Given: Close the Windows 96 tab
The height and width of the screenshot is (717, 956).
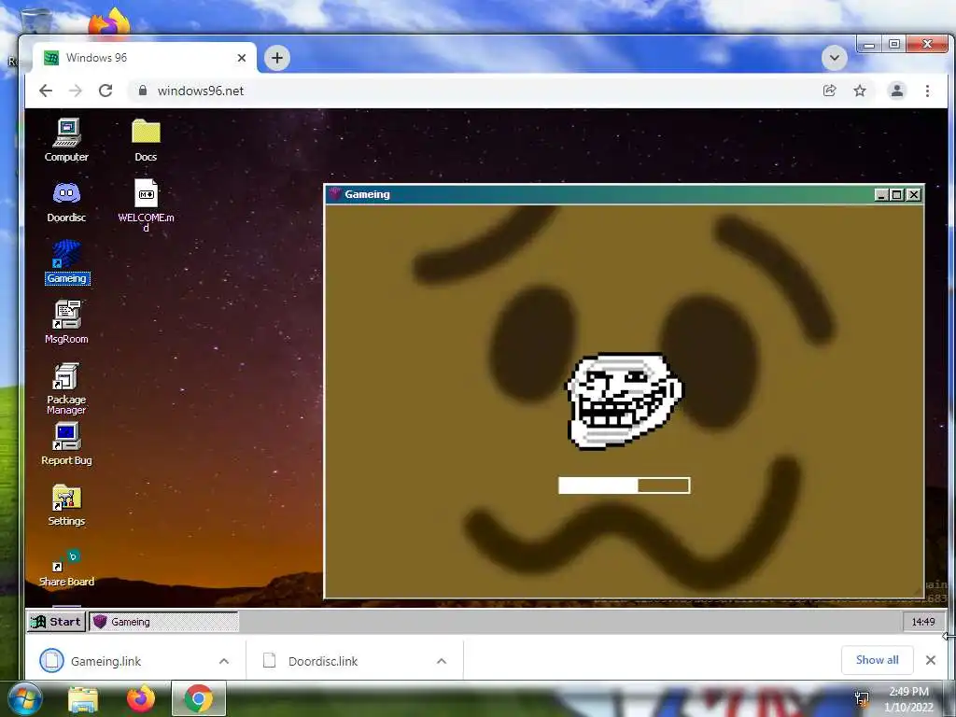Looking at the screenshot, I should [242, 58].
